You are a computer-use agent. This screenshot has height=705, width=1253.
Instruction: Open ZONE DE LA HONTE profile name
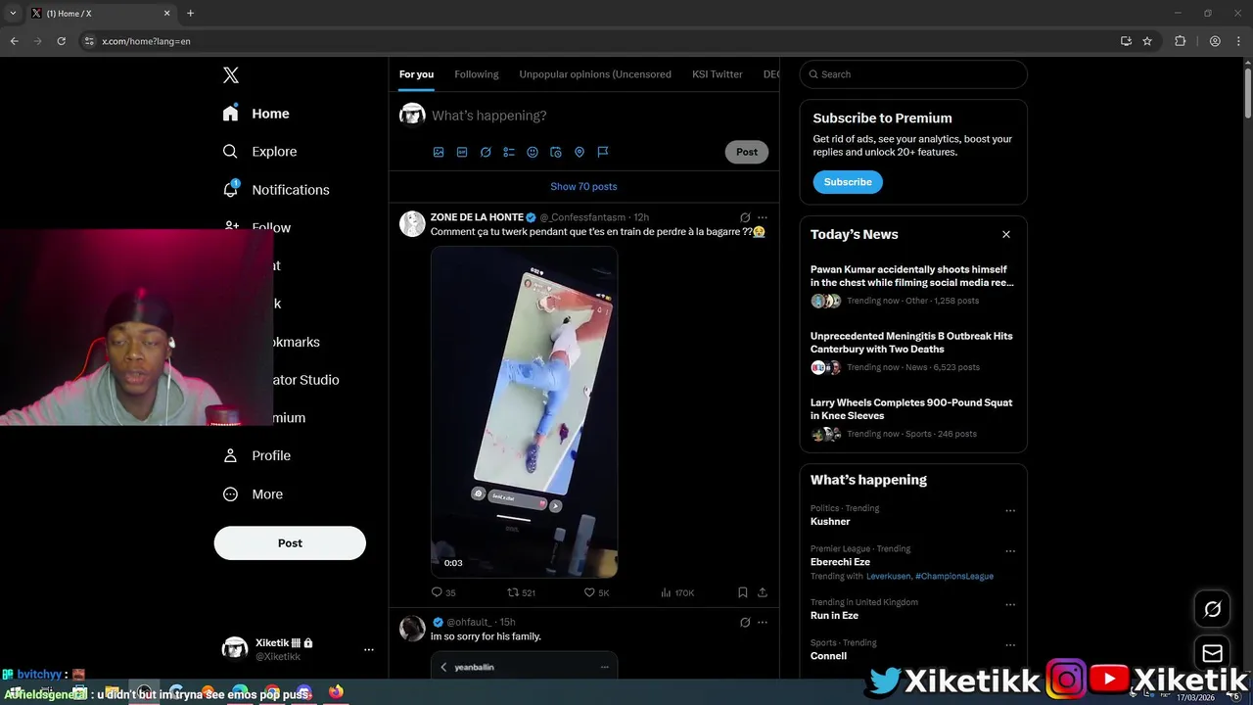point(477,217)
